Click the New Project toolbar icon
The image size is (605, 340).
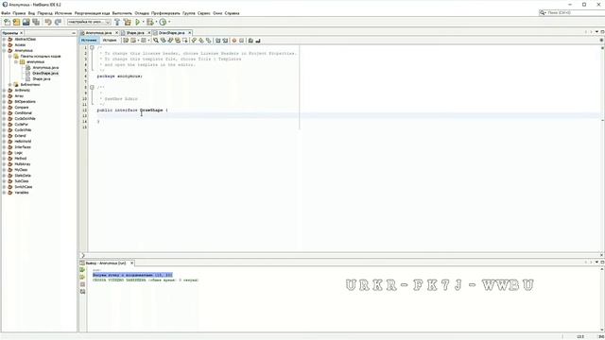(16, 23)
